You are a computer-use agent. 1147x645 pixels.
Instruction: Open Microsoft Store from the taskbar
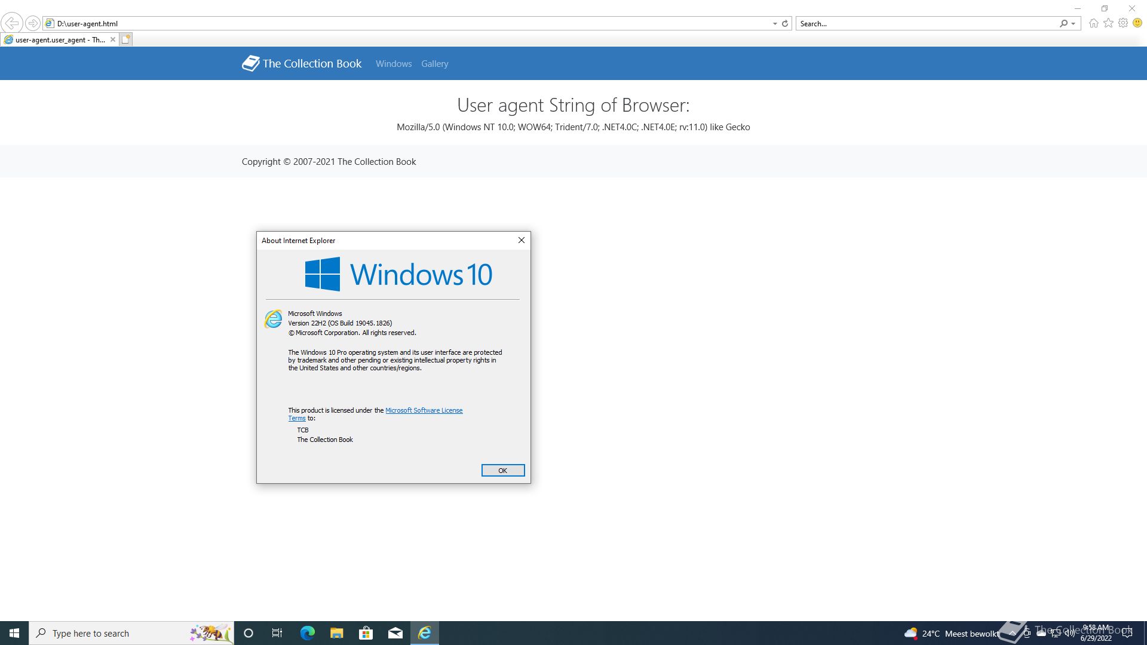(x=366, y=633)
